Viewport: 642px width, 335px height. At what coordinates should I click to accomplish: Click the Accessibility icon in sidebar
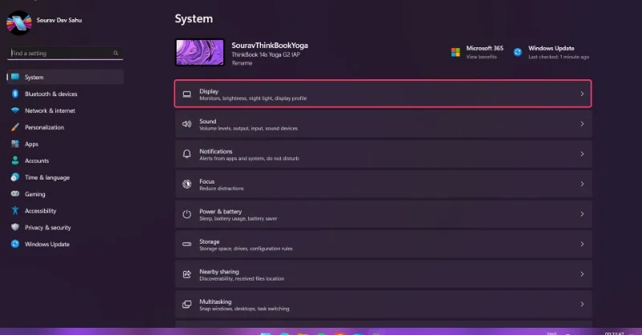(14, 211)
